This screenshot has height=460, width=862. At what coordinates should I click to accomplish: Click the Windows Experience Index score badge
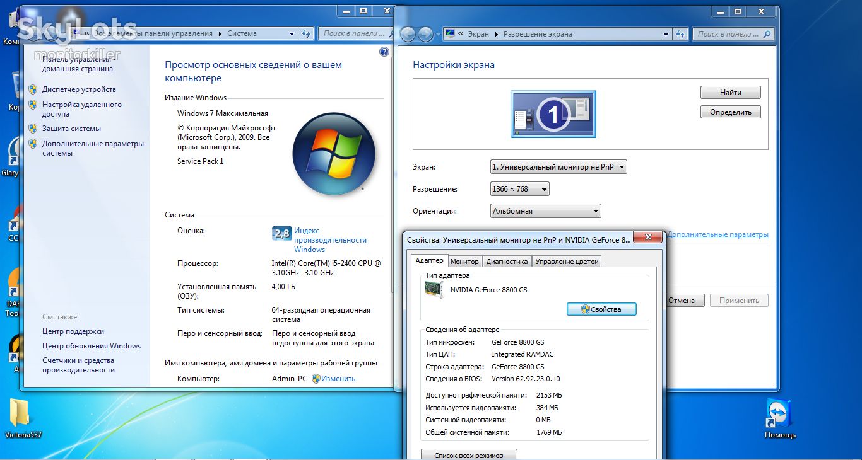pyautogui.click(x=281, y=234)
